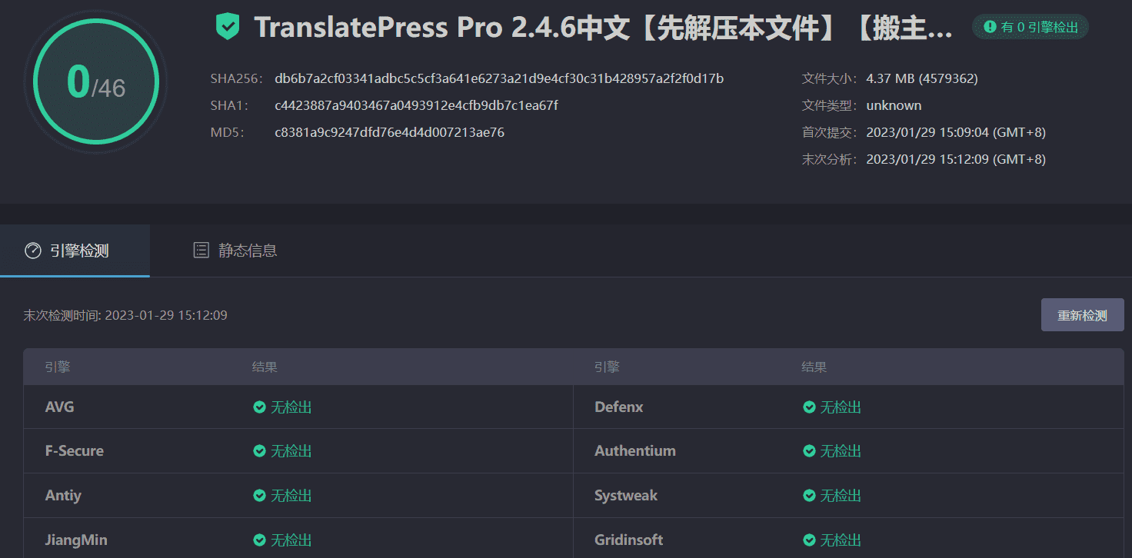Click the 首次提交 timestamp 15:09:04
This screenshot has width=1132, height=558.
point(956,132)
